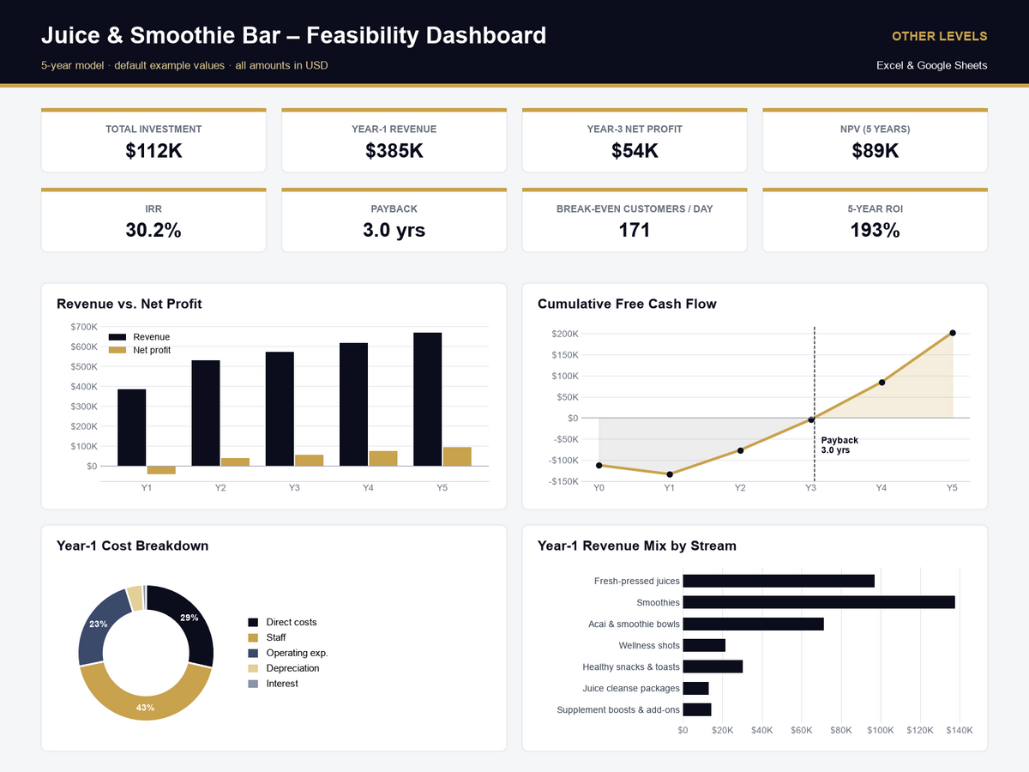Click the Year-1 Cost Breakdown title

pyautogui.click(x=133, y=546)
